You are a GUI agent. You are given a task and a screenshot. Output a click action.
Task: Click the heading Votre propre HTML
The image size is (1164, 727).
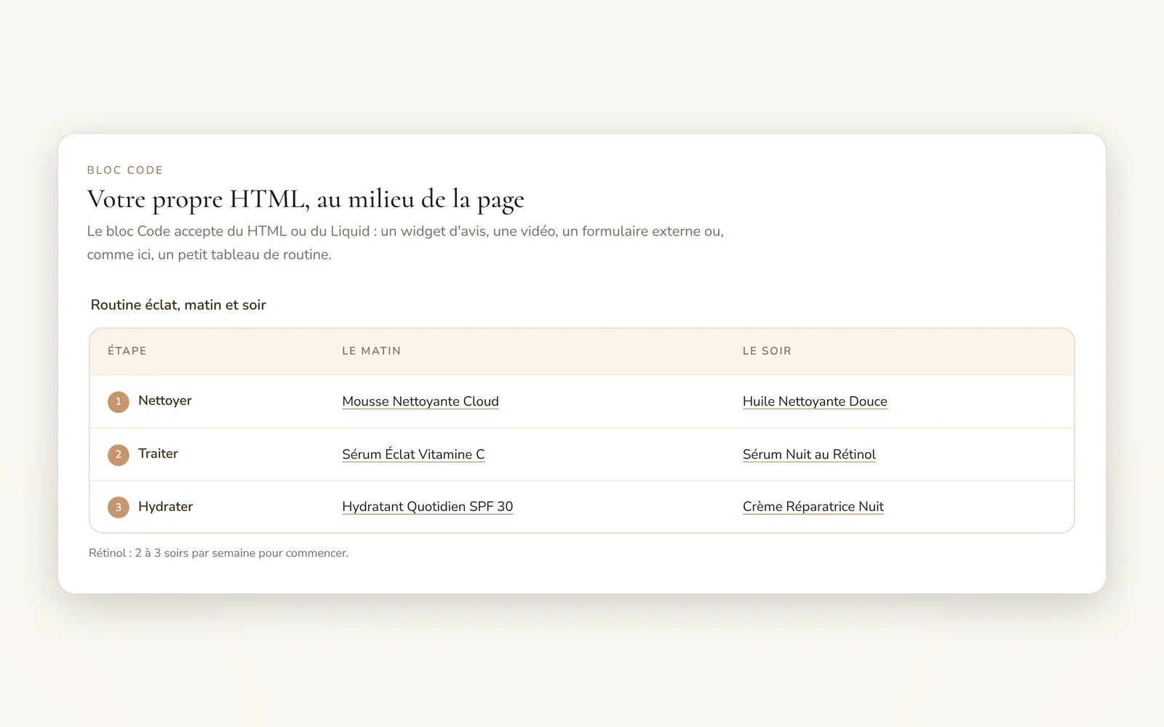pos(306,200)
